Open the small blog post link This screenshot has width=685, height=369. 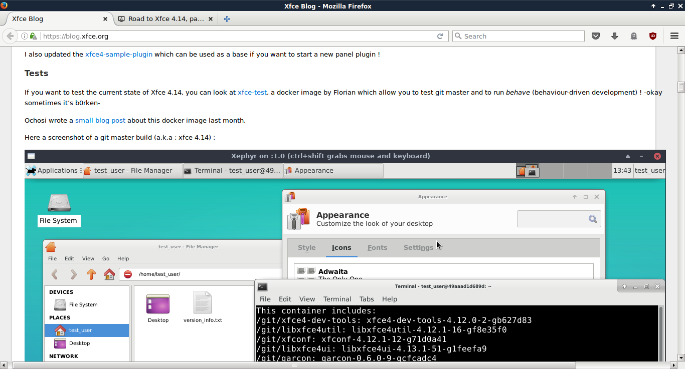(100, 120)
